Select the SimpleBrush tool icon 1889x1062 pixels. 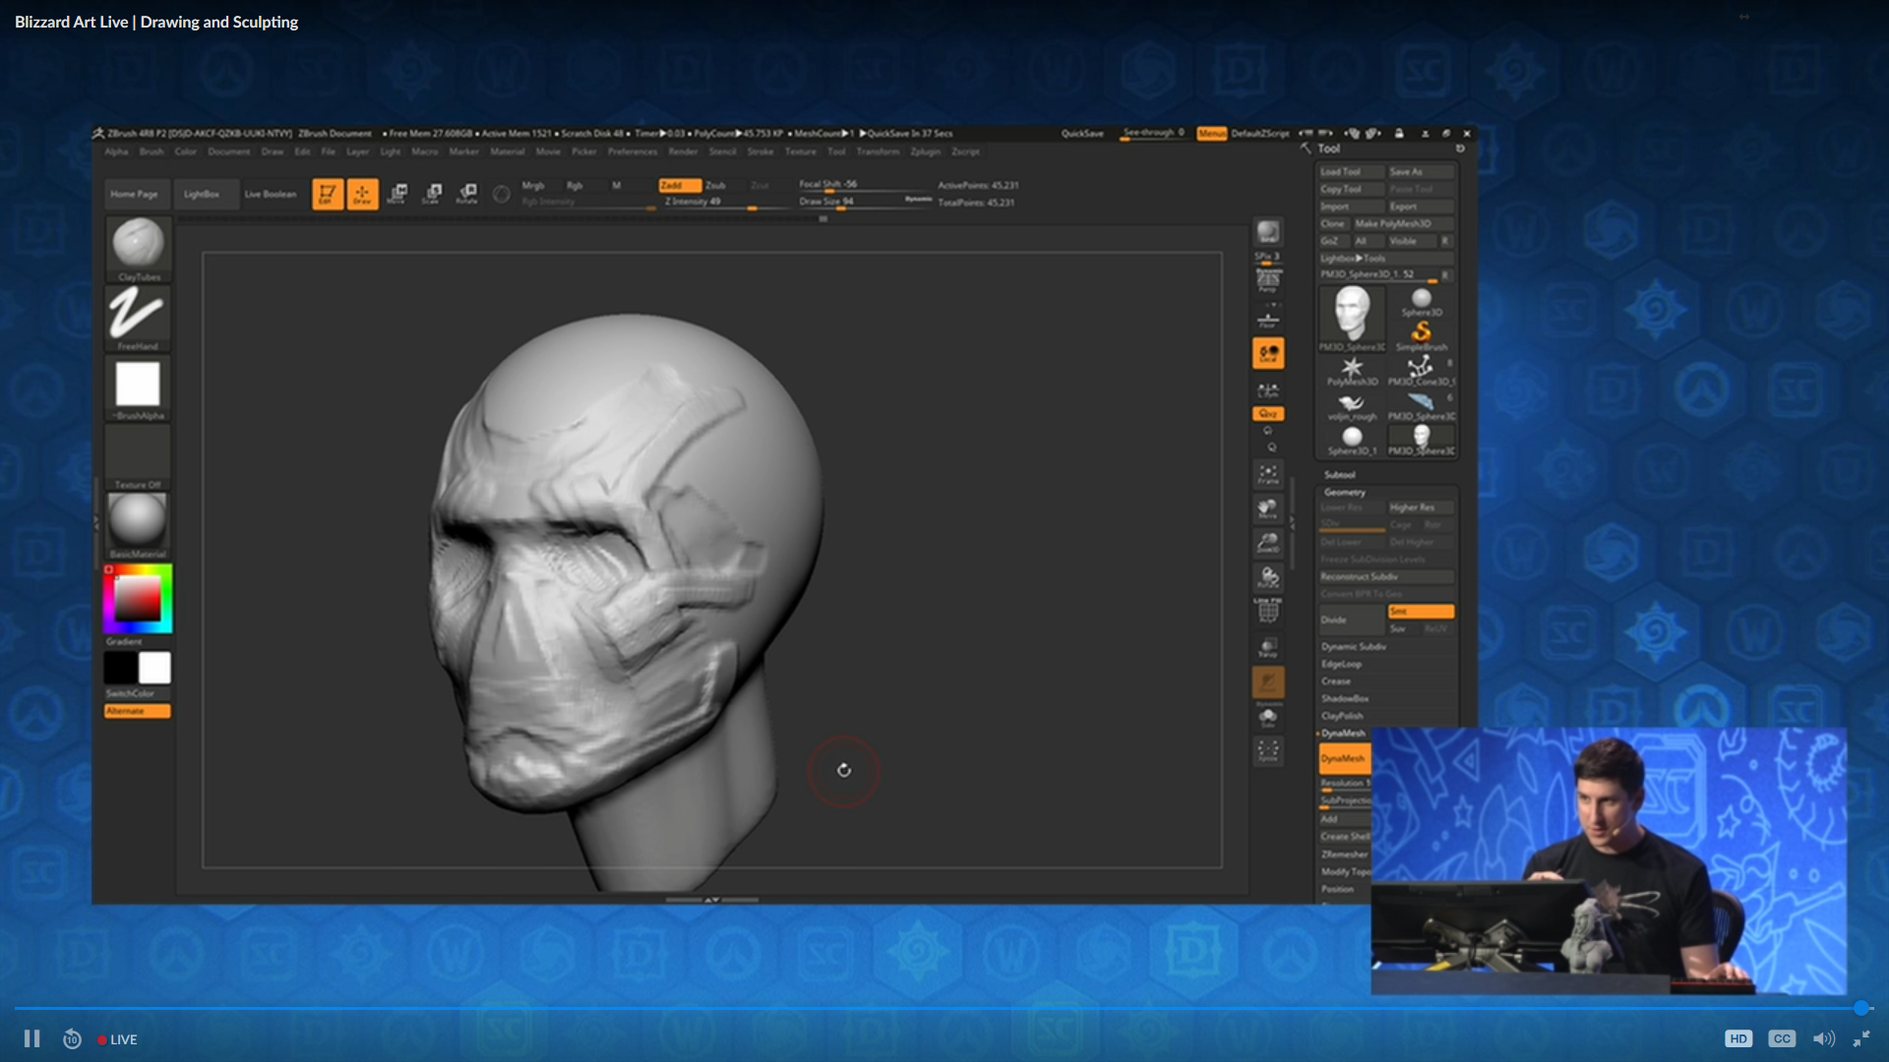[x=1421, y=333]
